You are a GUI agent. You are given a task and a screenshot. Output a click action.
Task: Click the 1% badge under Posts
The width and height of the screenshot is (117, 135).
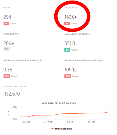[x=6, y=23]
